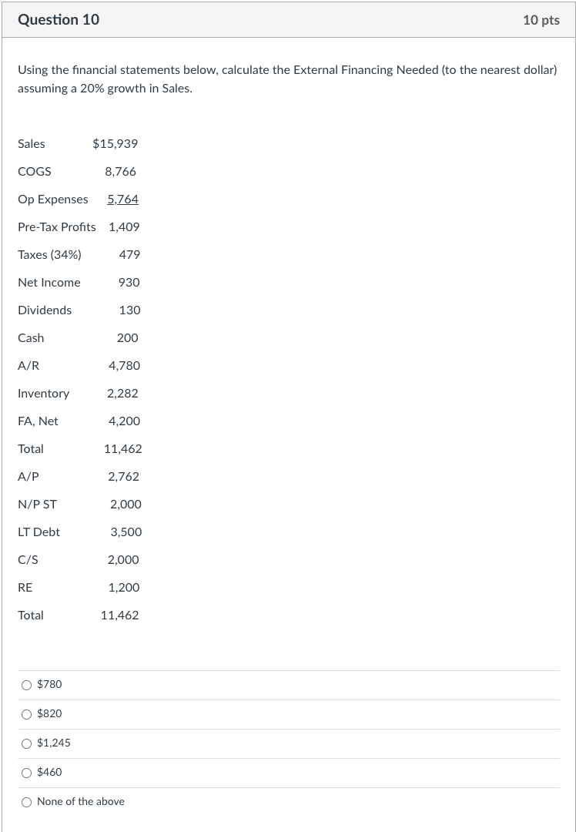
Task: Click the Sales value $15,939
Action: pos(115,144)
